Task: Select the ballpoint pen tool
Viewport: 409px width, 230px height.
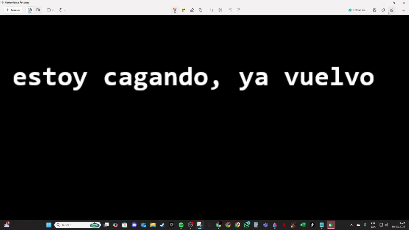Action: (175, 10)
